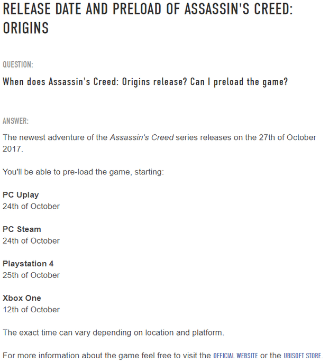Click the 25th of October preload date

tap(31, 275)
